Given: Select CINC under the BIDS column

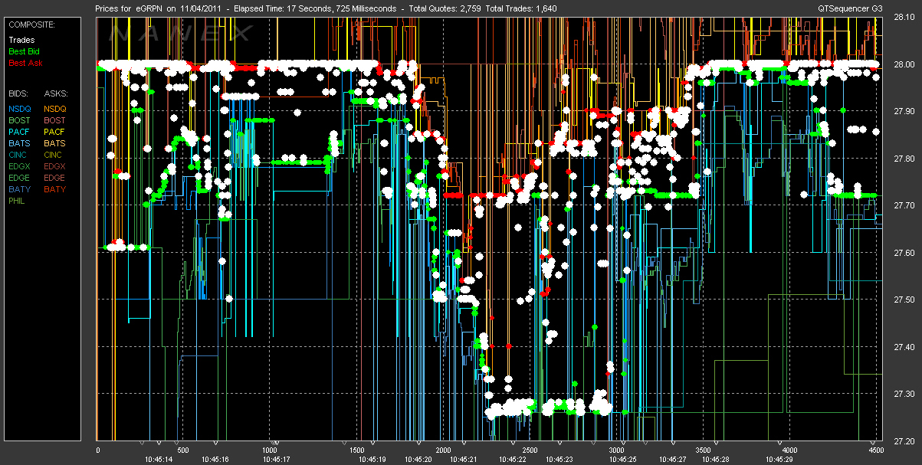Looking at the screenshot, I should 19,155.
